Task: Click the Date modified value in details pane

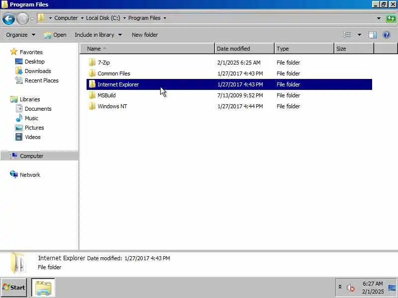Action: (x=147, y=258)
